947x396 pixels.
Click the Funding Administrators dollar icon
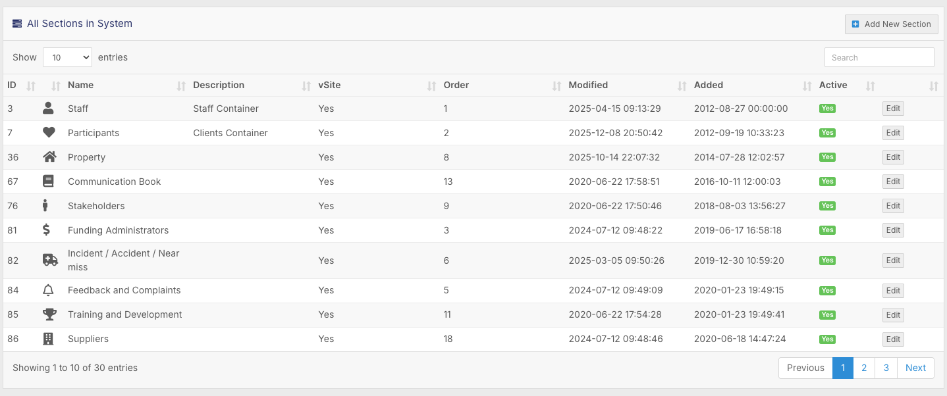[x=46, y=230]
